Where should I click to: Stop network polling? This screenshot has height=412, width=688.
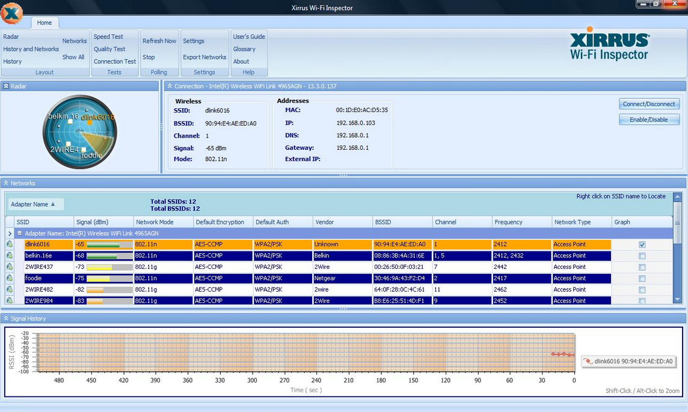(149, 57)
